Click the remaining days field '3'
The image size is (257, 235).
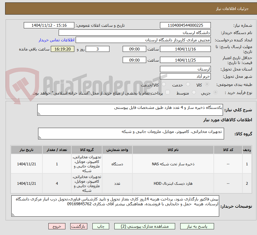pos(98,49)
